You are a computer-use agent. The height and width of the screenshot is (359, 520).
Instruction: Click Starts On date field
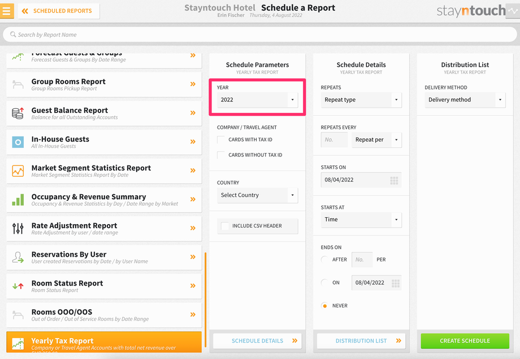coord(361,180)
